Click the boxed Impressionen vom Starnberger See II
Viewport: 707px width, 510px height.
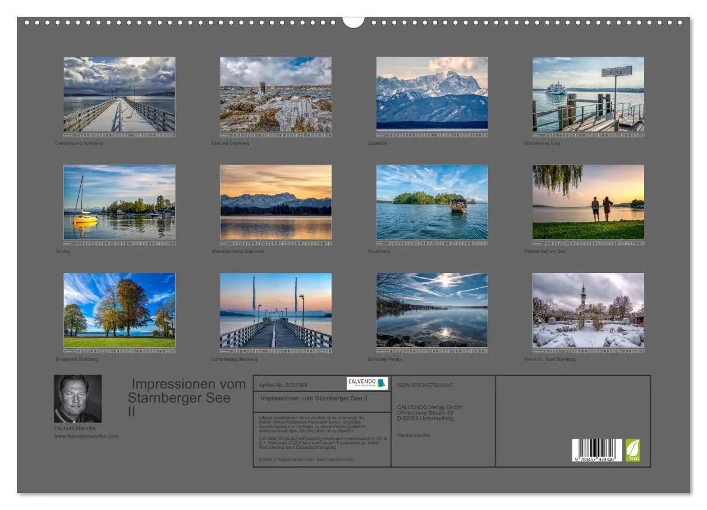[314, 398]
